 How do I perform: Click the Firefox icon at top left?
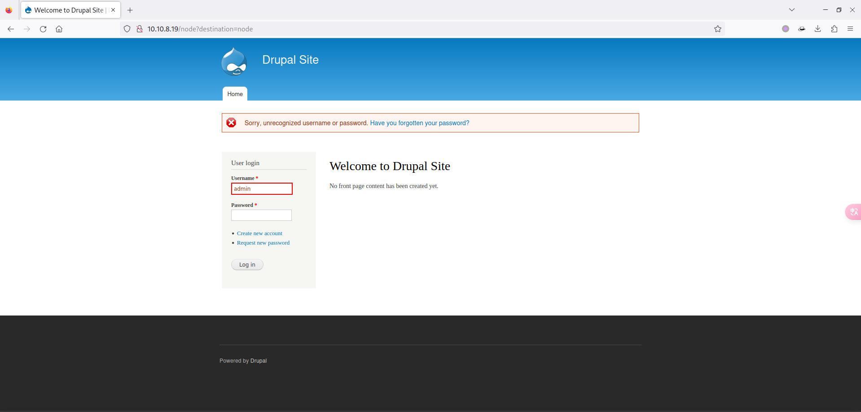point(9,10)
